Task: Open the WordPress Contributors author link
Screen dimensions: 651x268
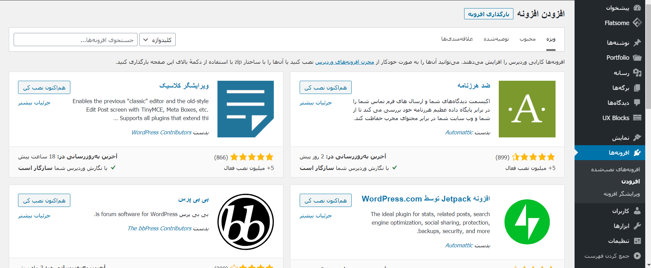Action: 161,132
